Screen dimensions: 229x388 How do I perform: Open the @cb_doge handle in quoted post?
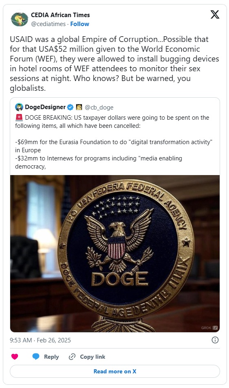coord(99,107)
